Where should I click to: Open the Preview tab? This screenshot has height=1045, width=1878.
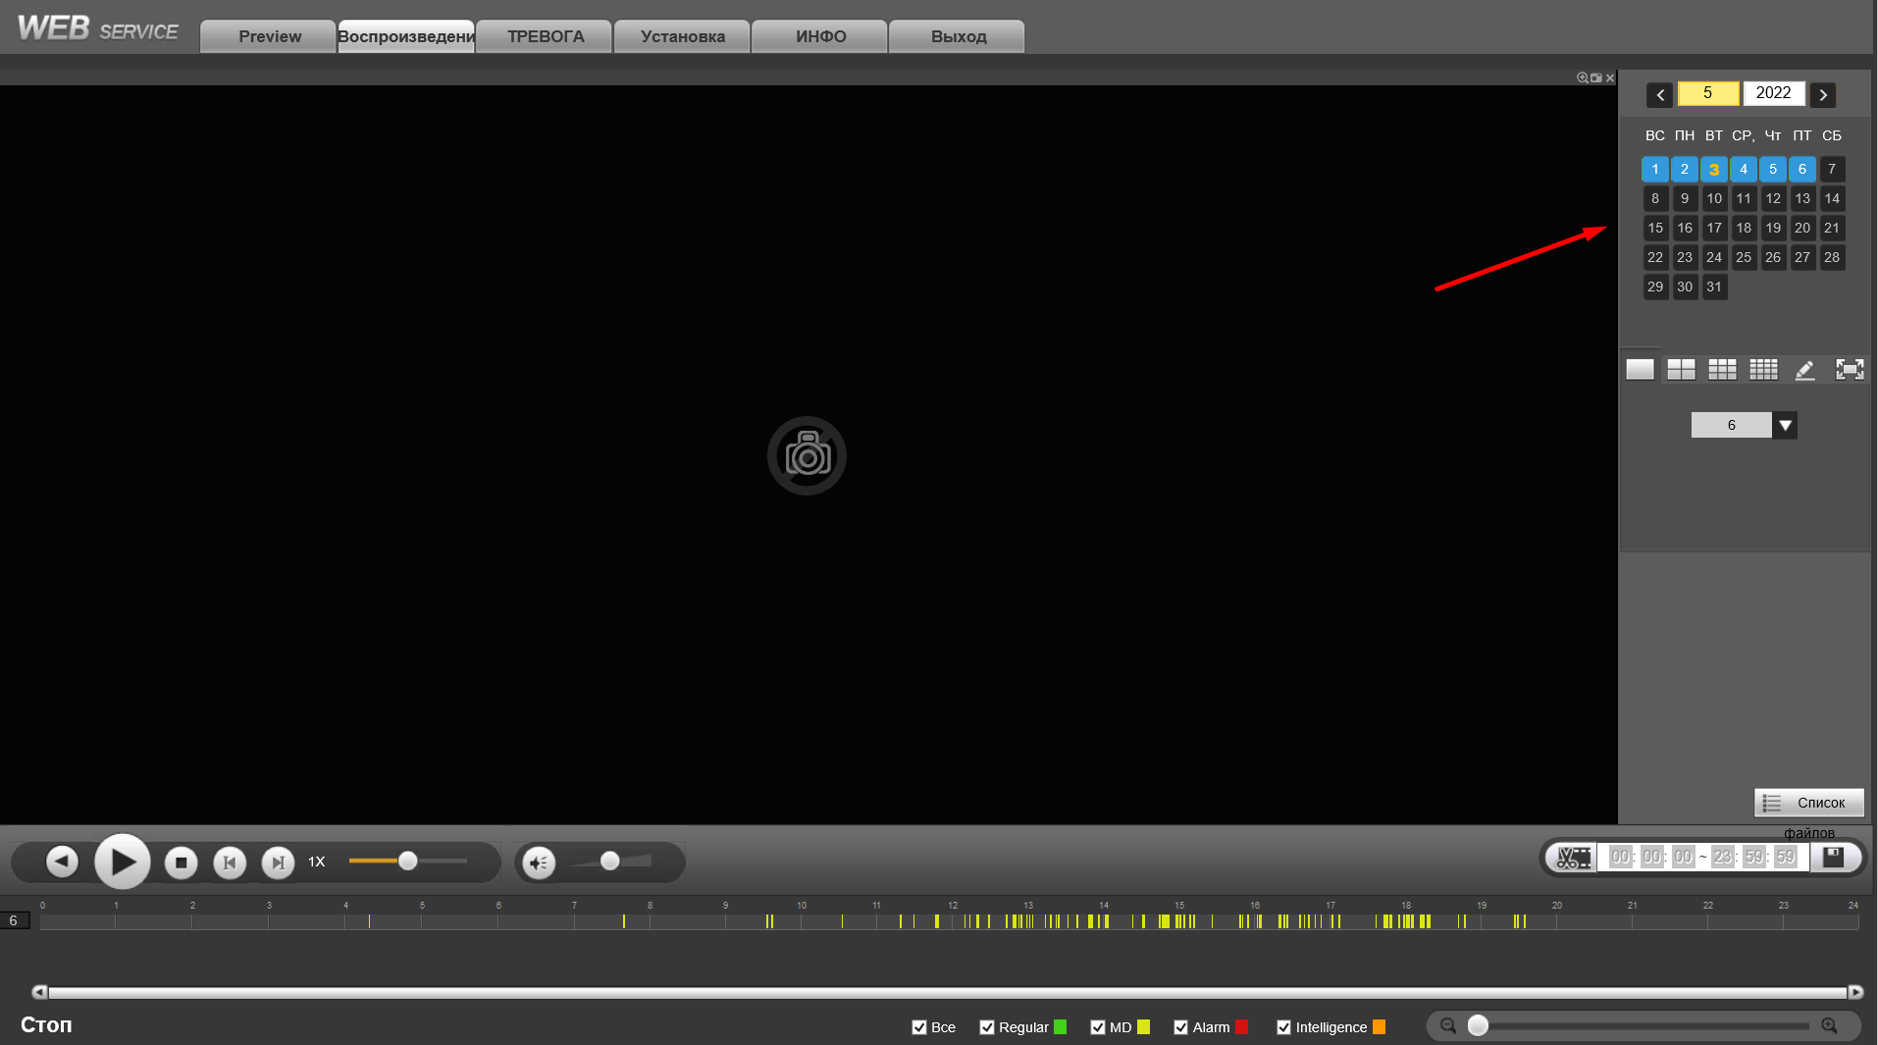(269, 36)
